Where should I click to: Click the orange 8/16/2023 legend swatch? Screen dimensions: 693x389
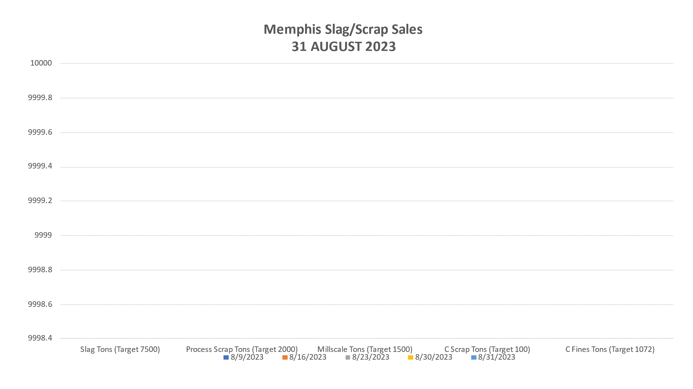point(285,357)
